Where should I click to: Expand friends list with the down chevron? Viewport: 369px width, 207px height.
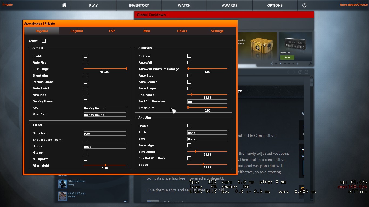125,201
